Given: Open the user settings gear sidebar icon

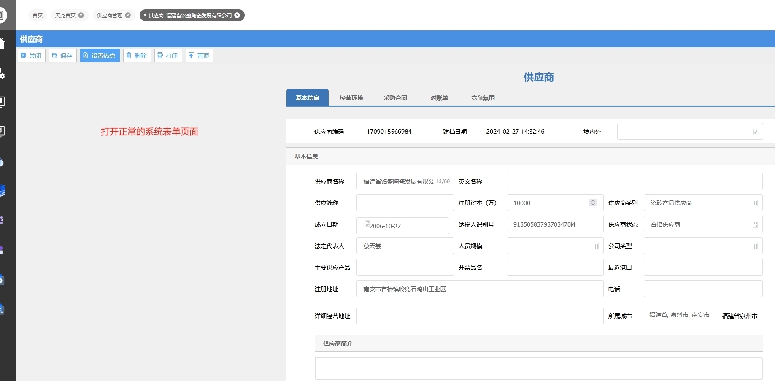Looking at the screenshot, I should coord(2,74).
